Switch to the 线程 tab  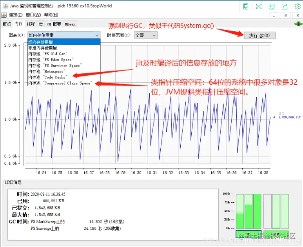pyautogui.click(x=31, y=24)
